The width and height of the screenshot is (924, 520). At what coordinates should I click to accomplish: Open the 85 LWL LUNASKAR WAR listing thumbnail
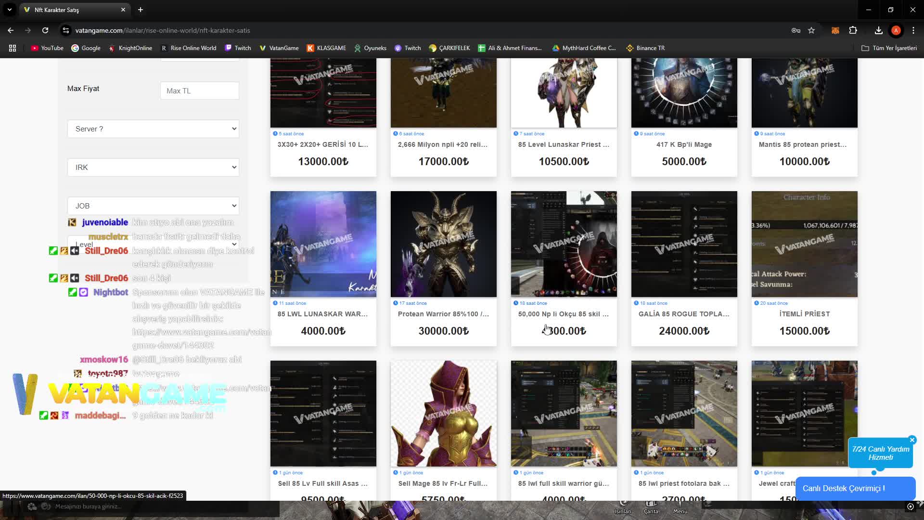(x=323, y=244)
